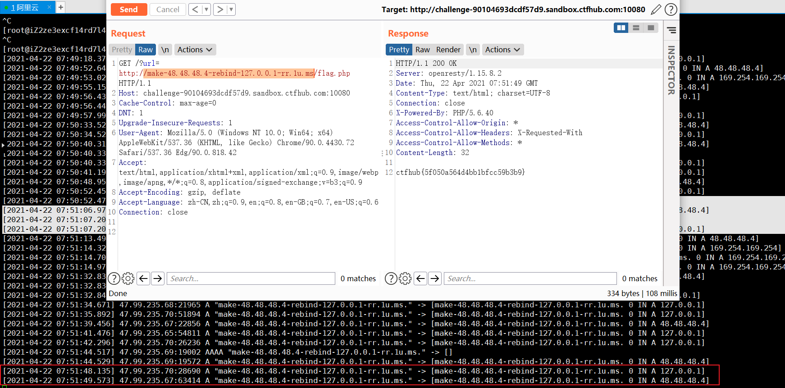Go to next Response search match
The image size is (785, 388).
tap(435, 278)
